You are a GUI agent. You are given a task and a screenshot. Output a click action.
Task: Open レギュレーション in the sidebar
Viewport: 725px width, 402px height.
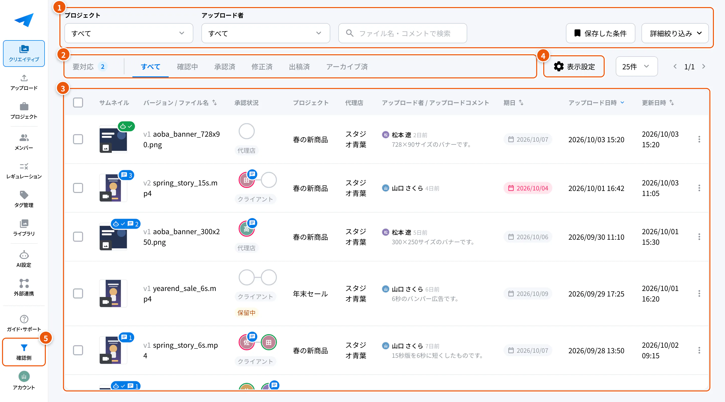[24, 171]
